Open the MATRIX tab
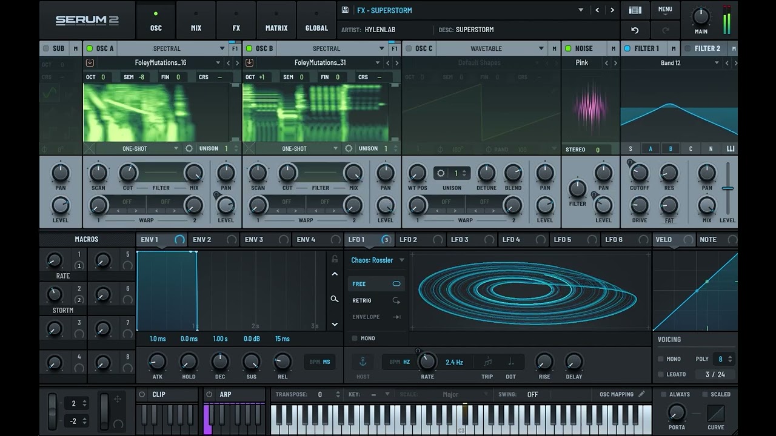 tap(276, 21)
